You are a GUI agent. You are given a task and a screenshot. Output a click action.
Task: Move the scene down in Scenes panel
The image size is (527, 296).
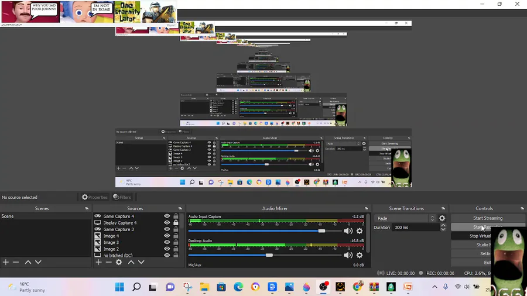tap(38, 262)
